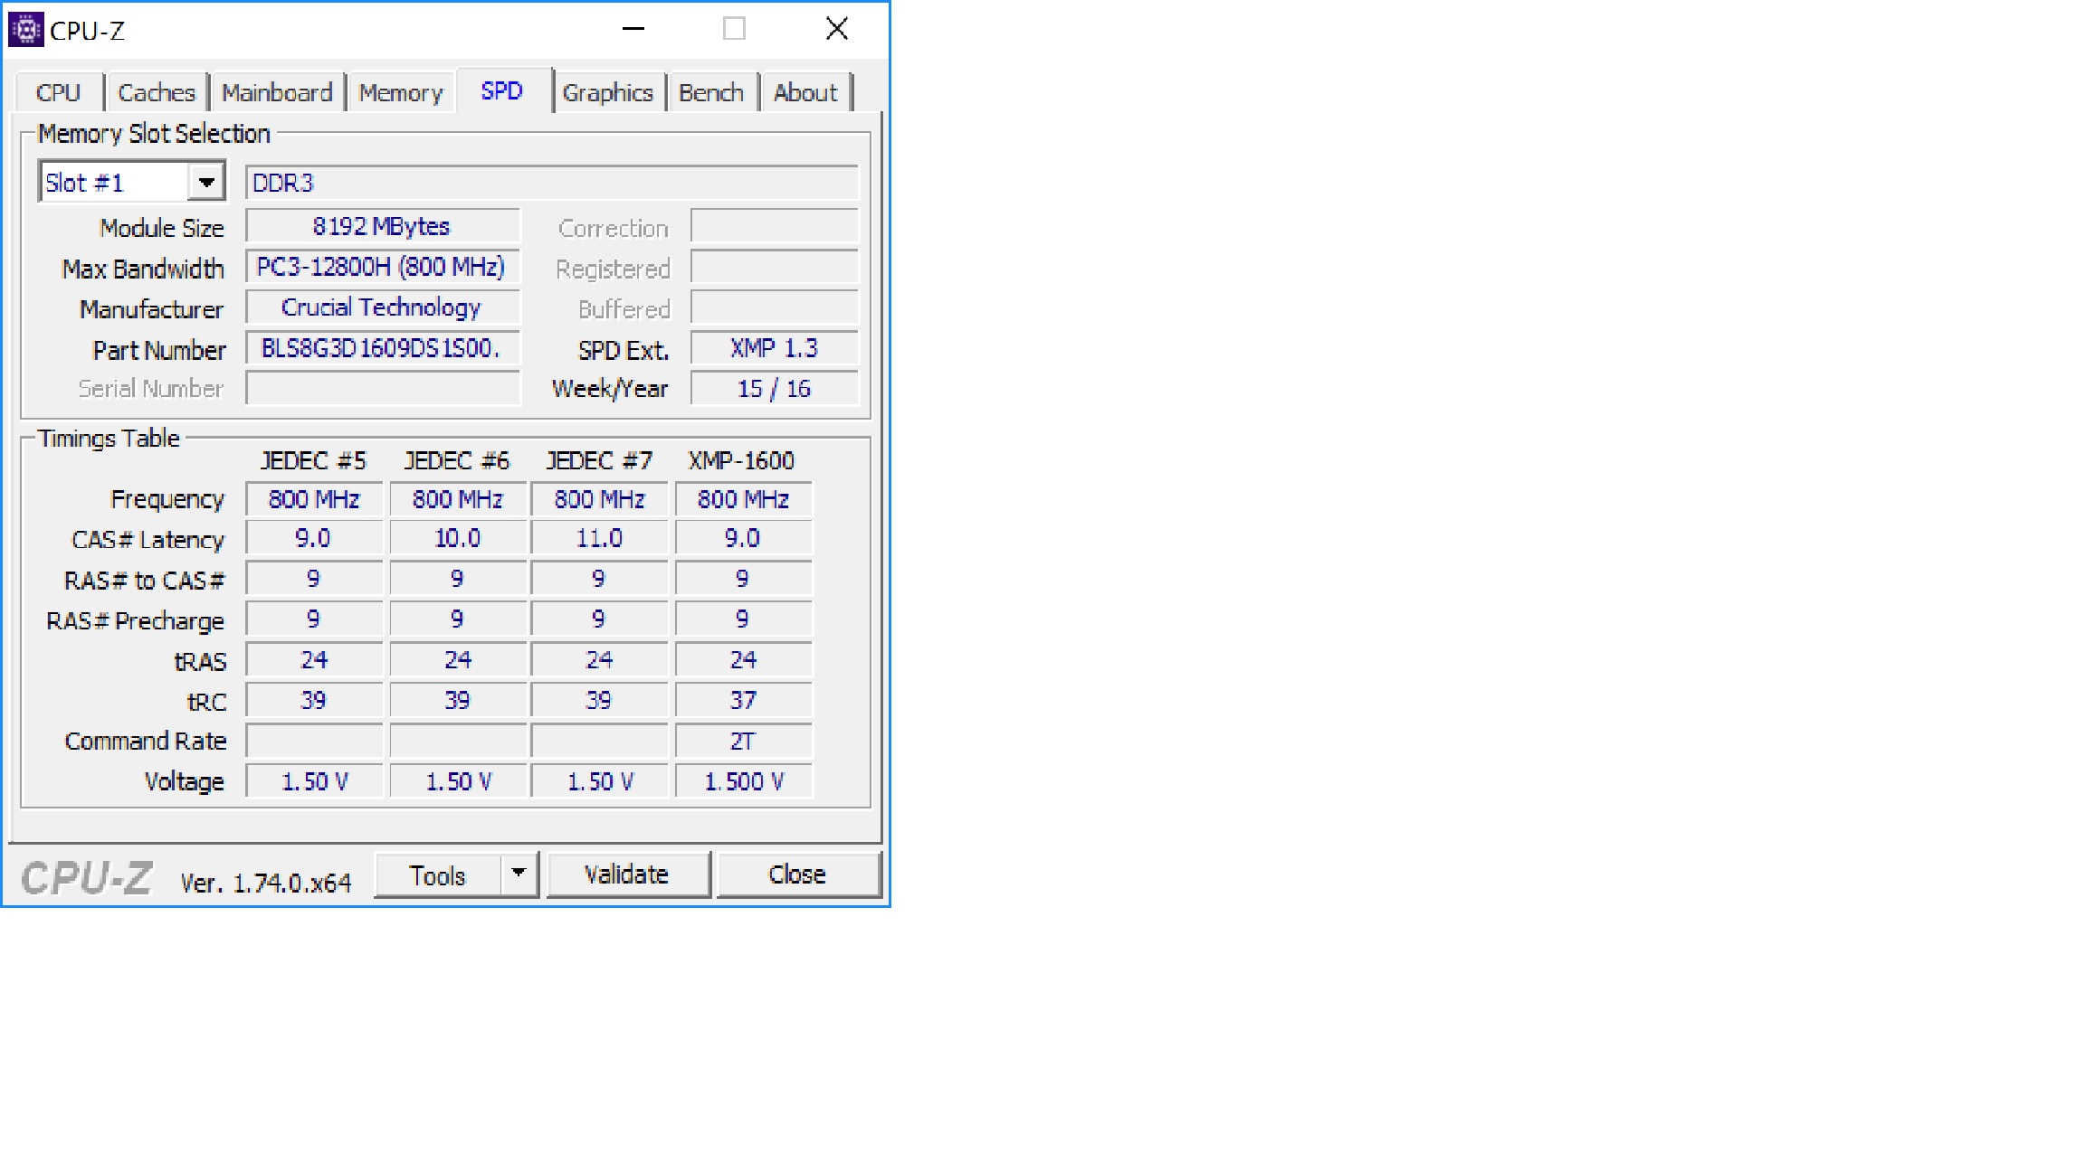Click the Part Number field
The height and width of the screenshot is (1172, 2085).
tap(382, 348)
